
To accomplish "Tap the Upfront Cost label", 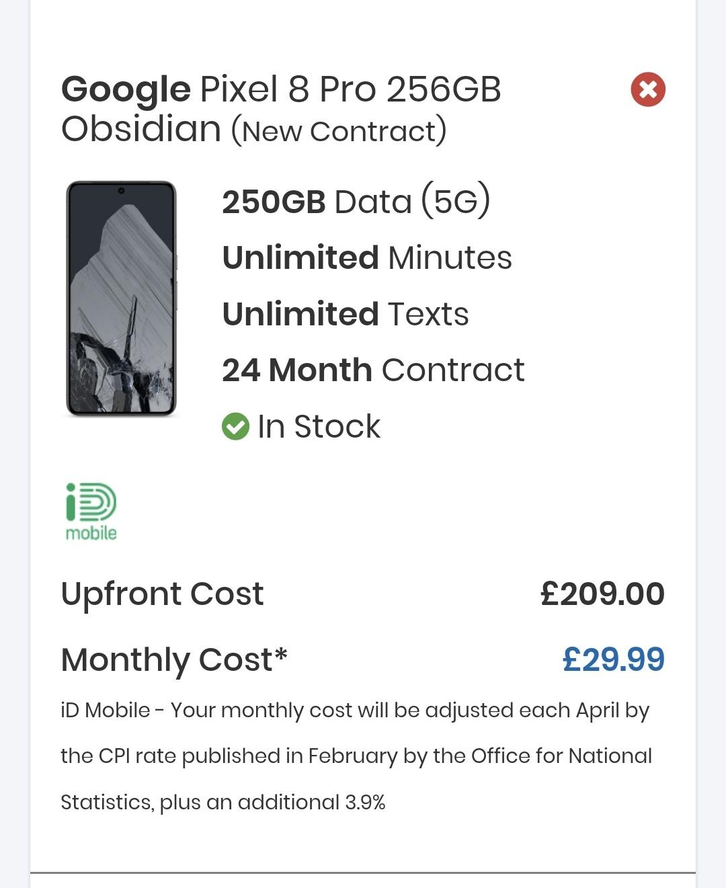I will pos(162,594).
